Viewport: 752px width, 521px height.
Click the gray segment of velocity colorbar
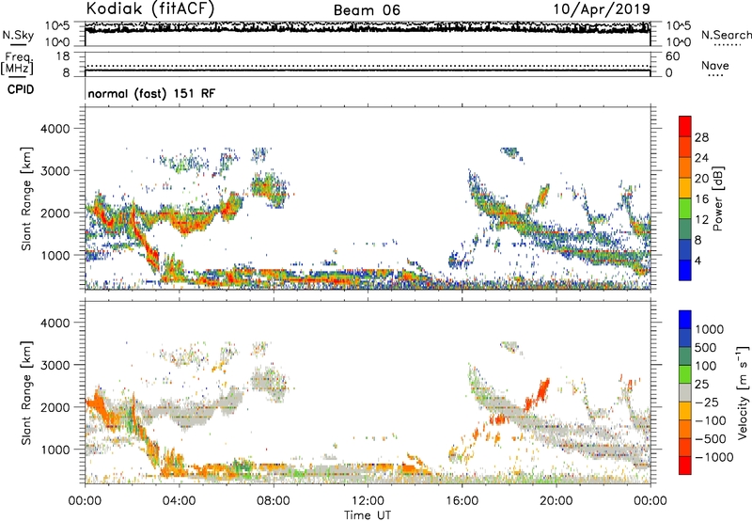685,393
